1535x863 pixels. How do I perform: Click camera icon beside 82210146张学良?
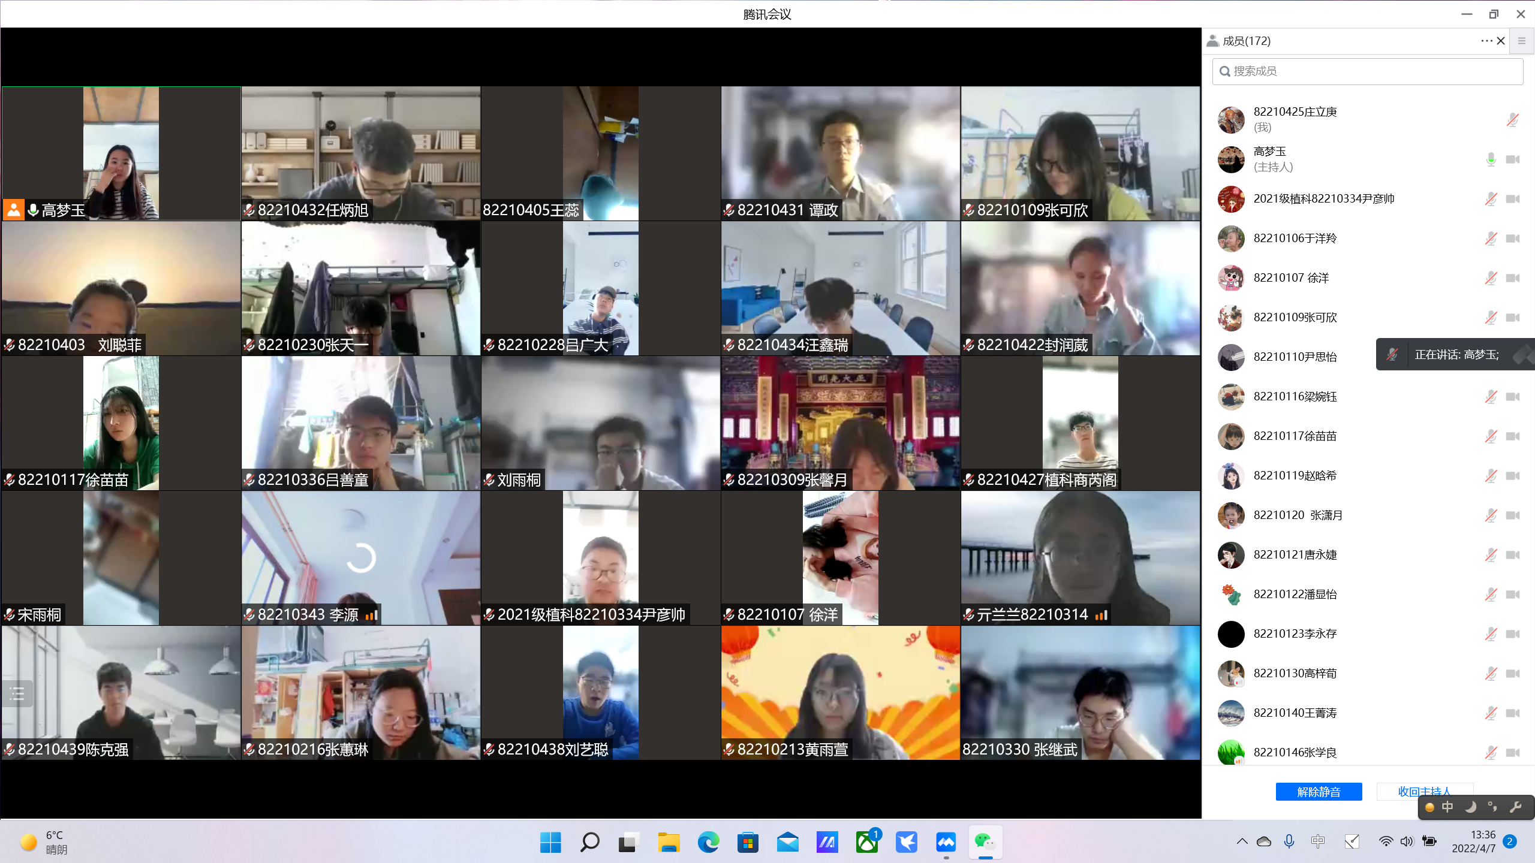pos(1513,753)
